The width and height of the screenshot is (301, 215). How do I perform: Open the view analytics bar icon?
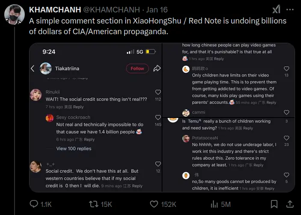click(x=214, y=204)
